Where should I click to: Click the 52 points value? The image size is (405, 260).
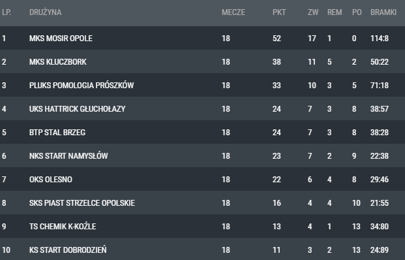(x=277, y=39)
